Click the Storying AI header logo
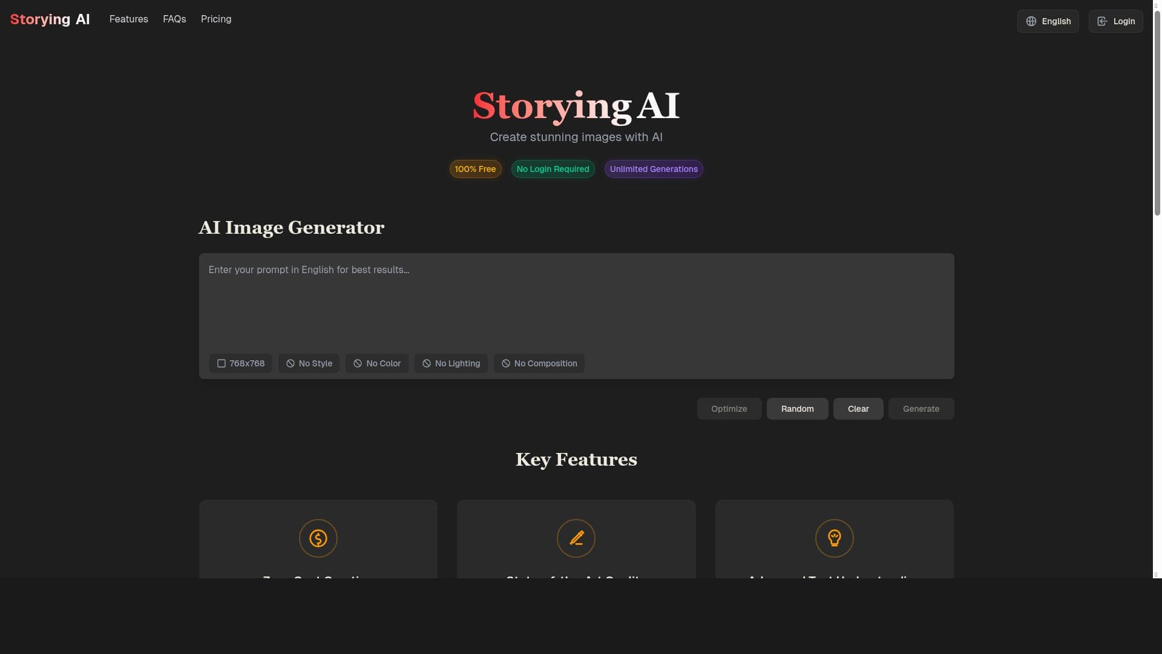 50,19
